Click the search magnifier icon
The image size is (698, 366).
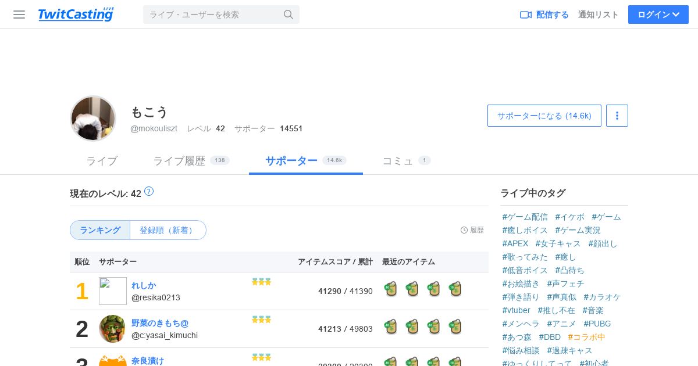pos(289,15)
